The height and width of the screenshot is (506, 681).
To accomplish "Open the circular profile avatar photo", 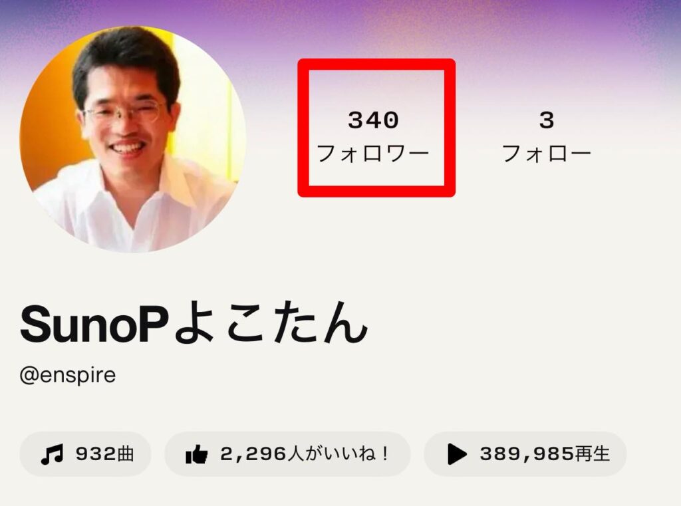I will [133, 139].
